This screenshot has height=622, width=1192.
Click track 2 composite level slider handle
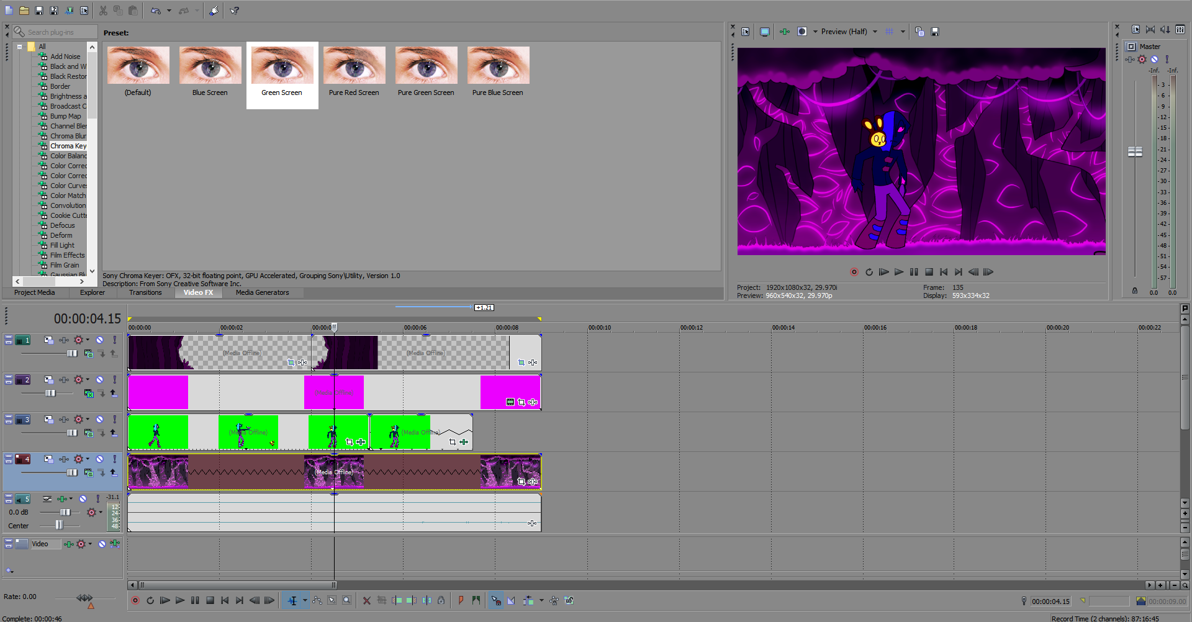[50, 393]
